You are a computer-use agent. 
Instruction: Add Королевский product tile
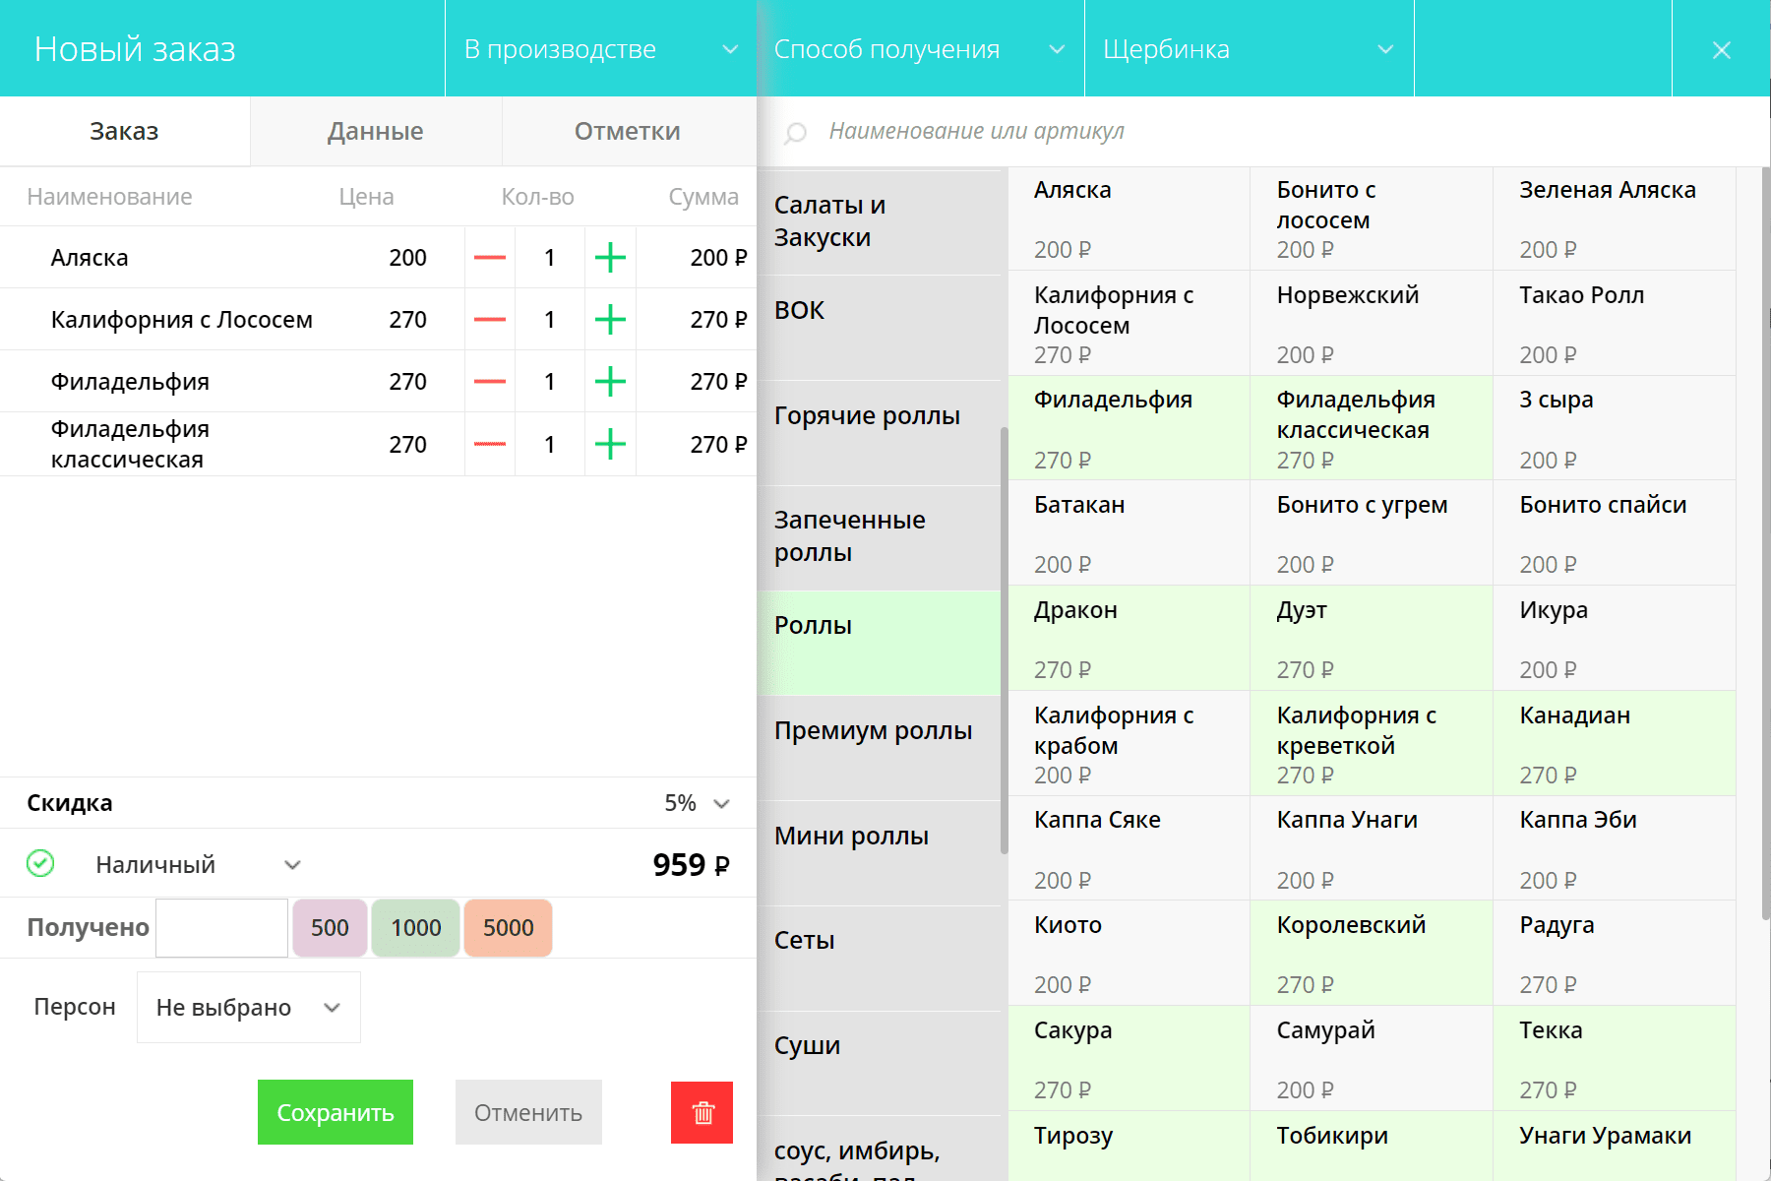[x=1372, y=953]
